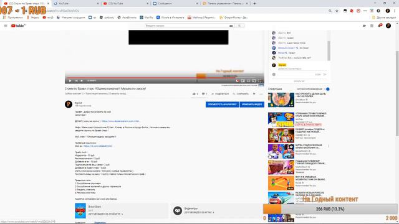The image size is (399, 224).
Task: Open Chrome's three-dot menu
Action: click(x=395, y=11)
